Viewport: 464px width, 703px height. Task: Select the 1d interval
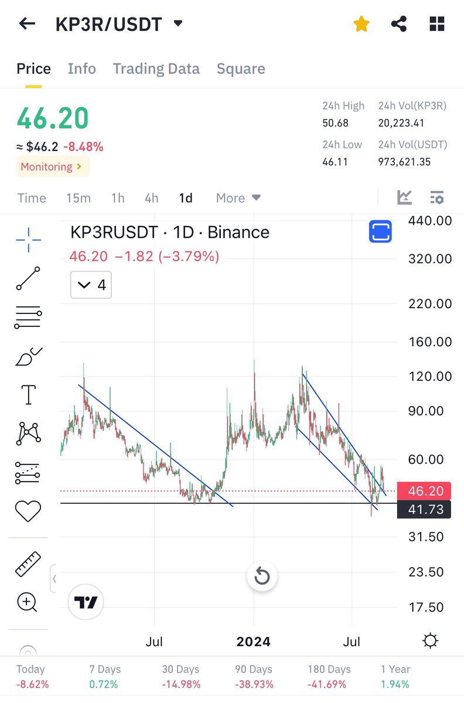[186, 198]
